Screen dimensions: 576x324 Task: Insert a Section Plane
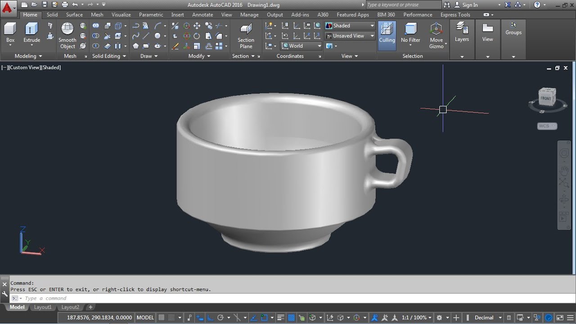[x=246, y=36]
